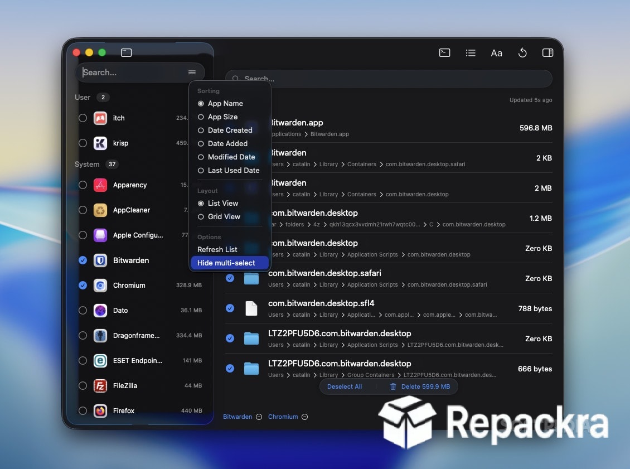This screenshot has height=469, width=630.
Task: Click the sidebar window icon near traffic lights
Action: pos(126,52)
